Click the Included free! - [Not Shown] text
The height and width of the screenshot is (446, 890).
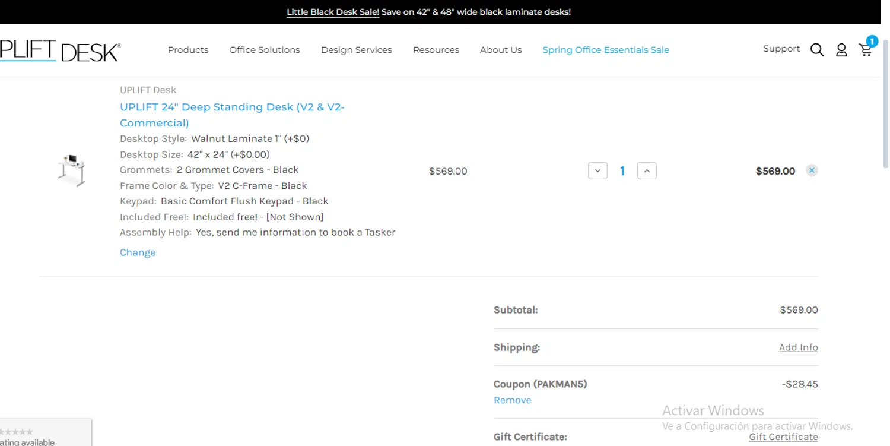258,217
